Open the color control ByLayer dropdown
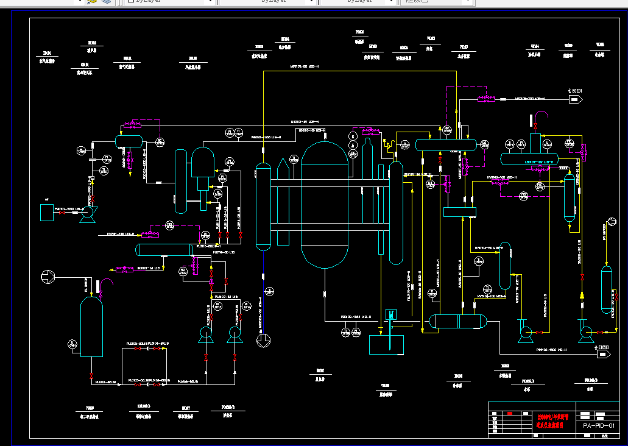Screen dimensions: 628x446 tap(170, 2)
